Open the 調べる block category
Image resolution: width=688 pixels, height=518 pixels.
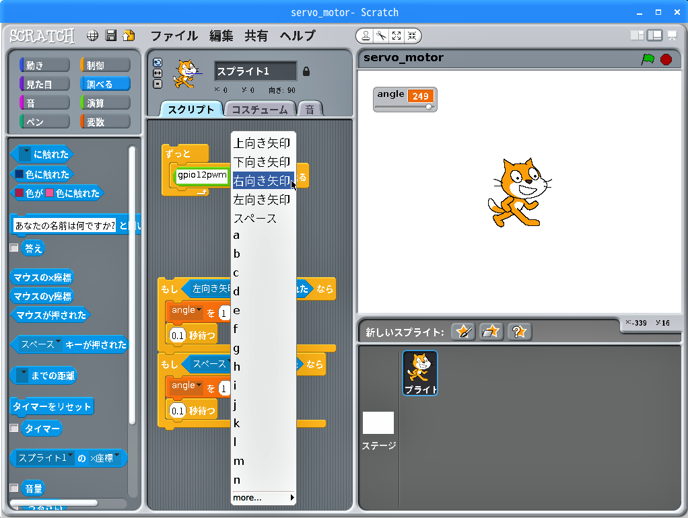coord(105,84)
